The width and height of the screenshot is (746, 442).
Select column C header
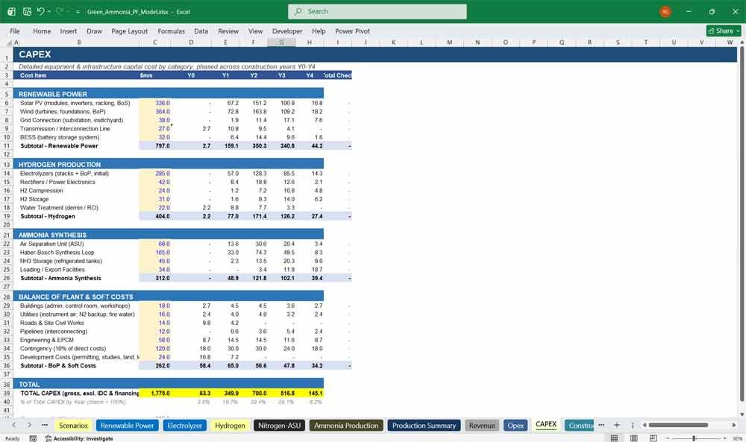pos(155,42)
